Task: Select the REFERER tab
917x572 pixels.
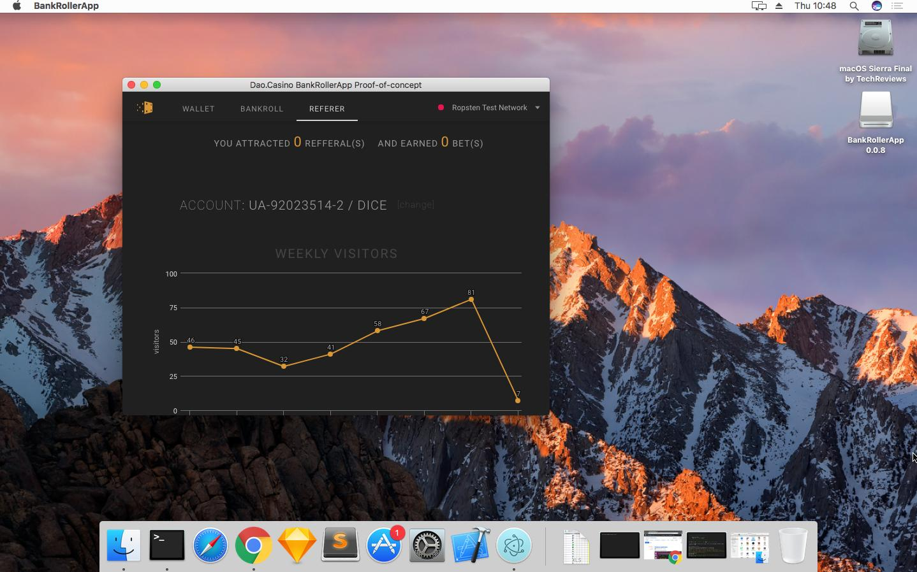Action: (x=327, y=109)
